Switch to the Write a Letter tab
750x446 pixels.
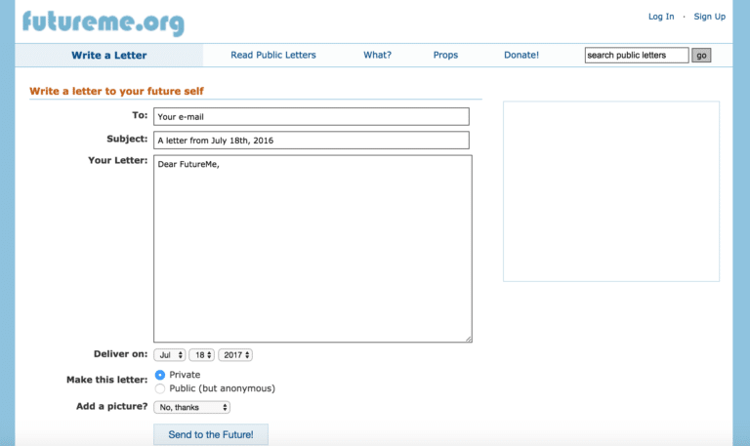[x=109, y=56]
